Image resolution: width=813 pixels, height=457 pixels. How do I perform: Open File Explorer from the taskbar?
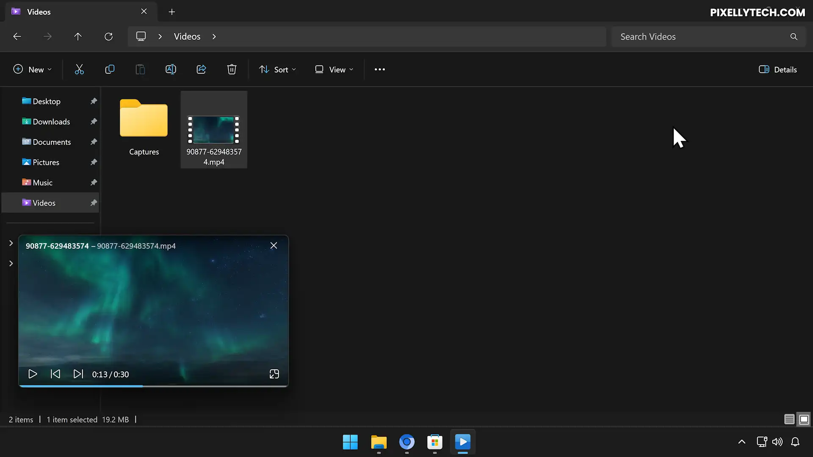(x=379, y=442)
